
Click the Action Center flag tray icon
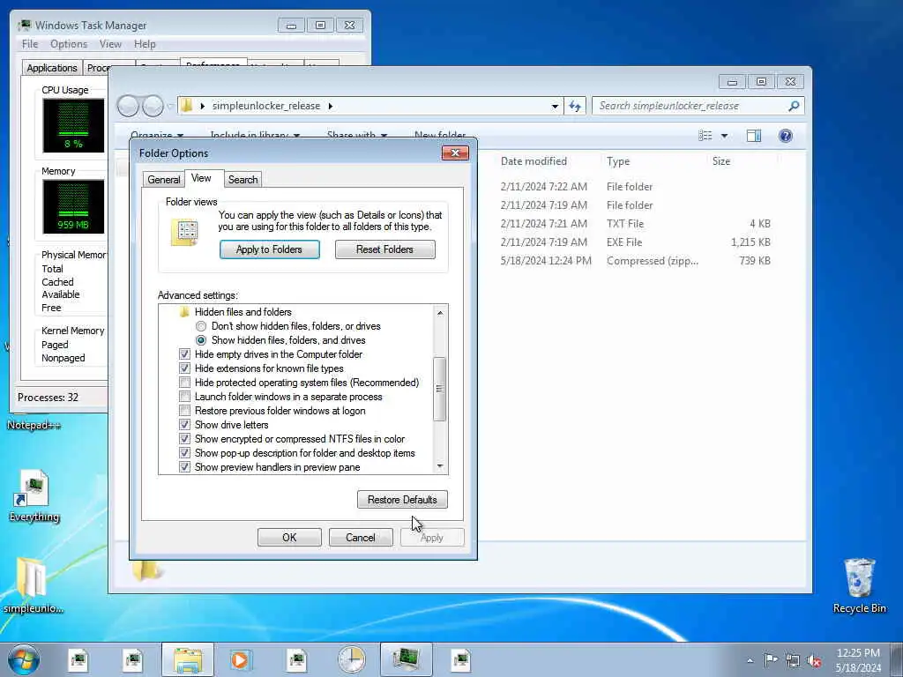coord(771,659)
